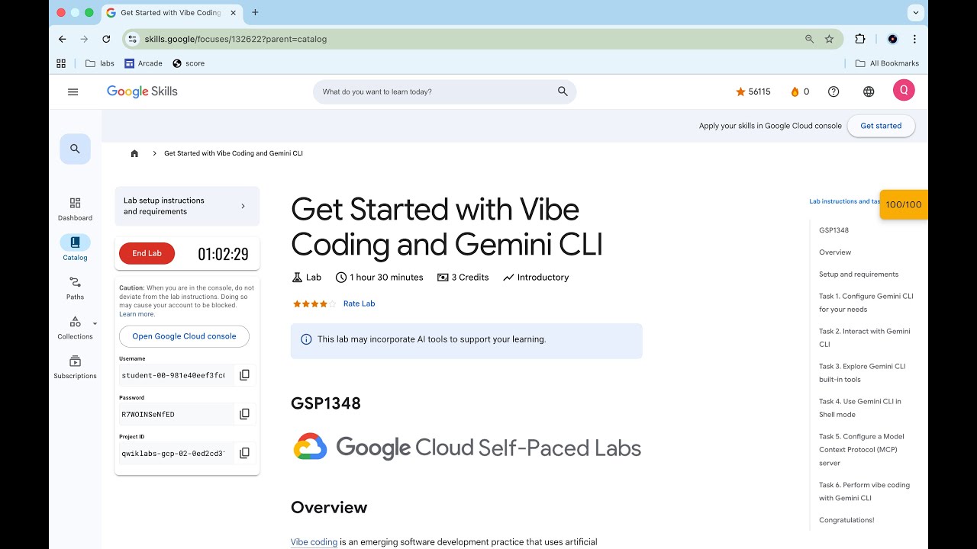
Task: Click the Get started button
Action: pos(881,126)
